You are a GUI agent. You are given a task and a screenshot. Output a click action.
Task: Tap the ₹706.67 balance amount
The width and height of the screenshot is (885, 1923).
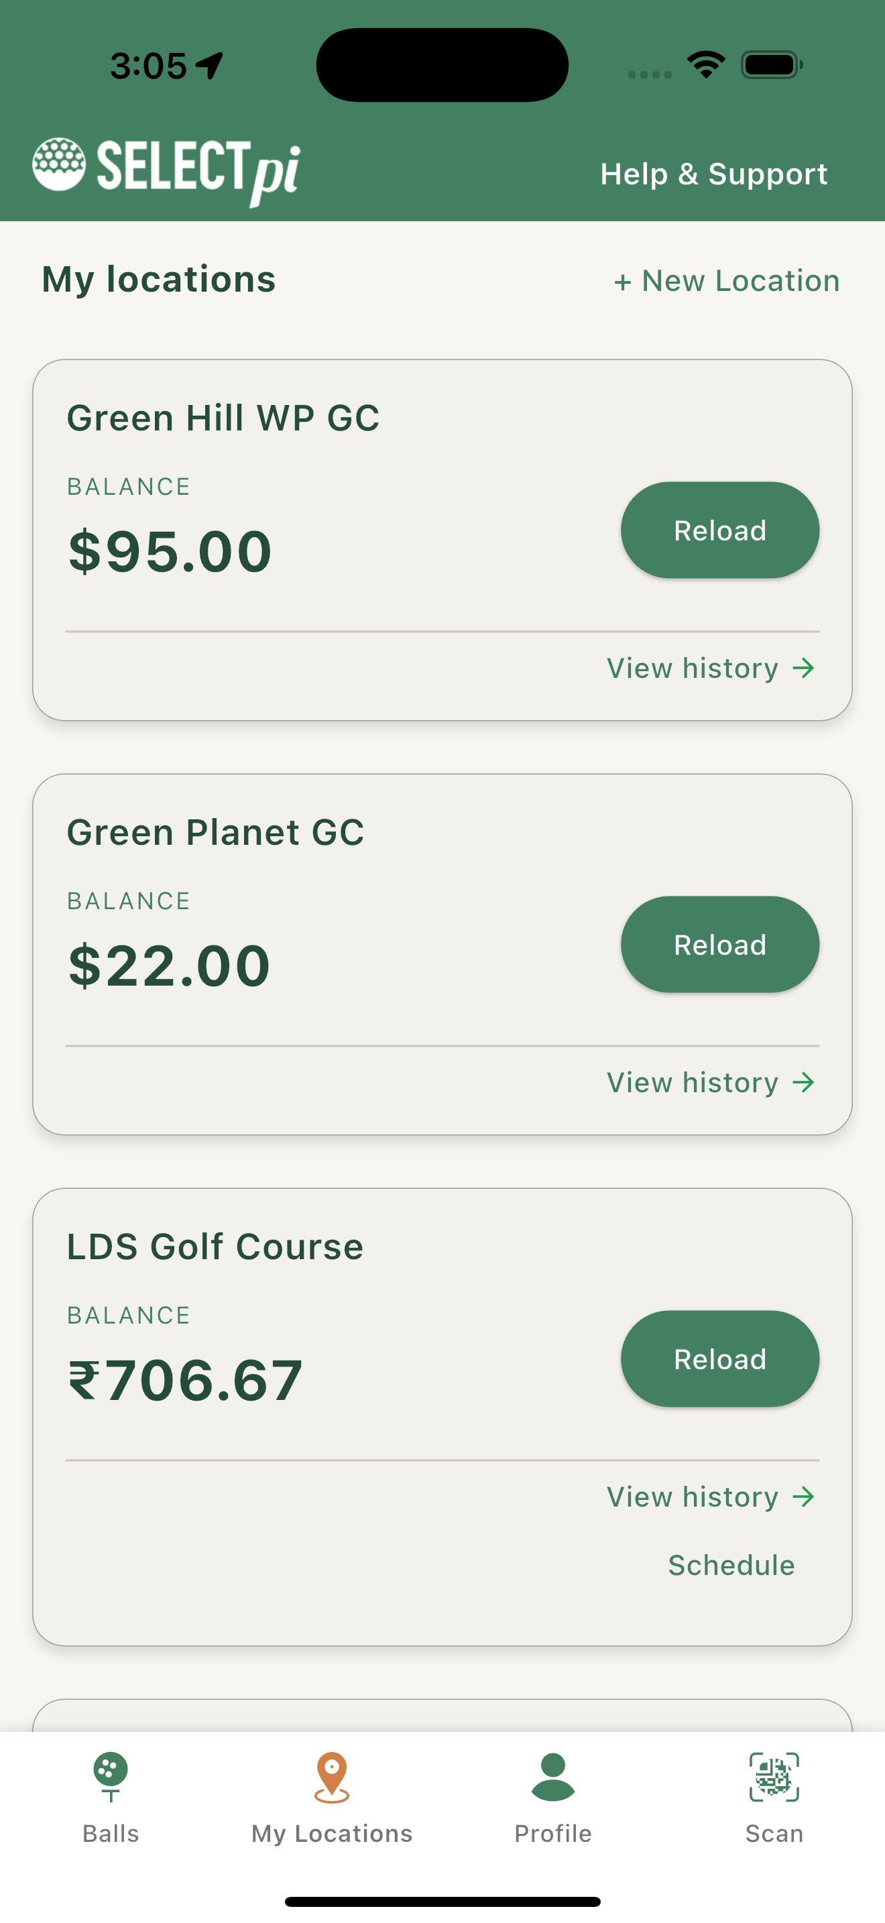(x=185, y=1381)
